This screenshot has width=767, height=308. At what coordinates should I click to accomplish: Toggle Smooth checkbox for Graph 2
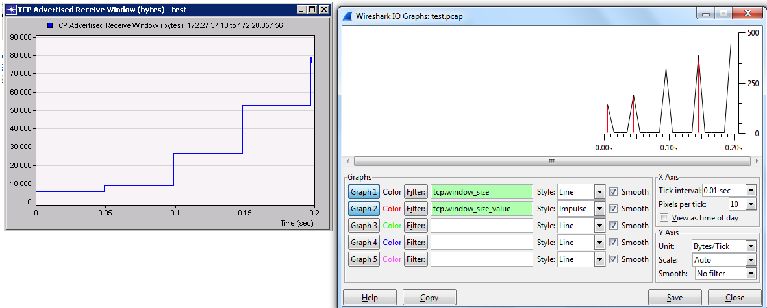point(614,209)
